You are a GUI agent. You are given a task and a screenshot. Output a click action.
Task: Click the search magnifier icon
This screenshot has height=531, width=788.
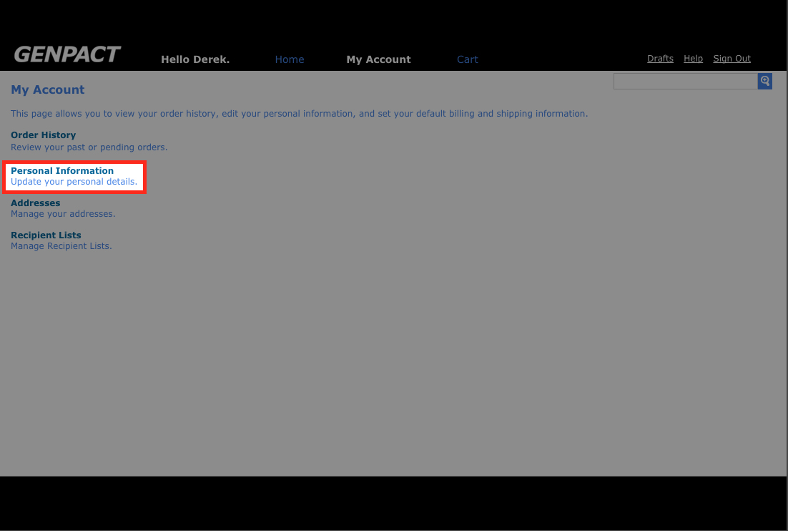pyautogui.click(x=764, y=81)
